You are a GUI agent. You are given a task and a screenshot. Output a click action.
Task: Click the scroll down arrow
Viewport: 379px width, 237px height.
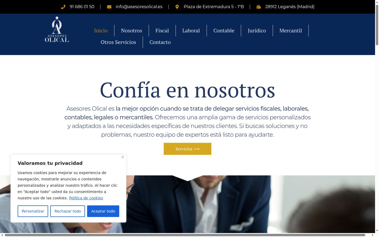pyautogui.click(x=377, y=231)
